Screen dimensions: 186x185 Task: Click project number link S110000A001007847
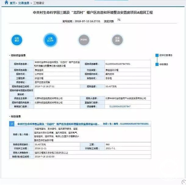[120, 107]
